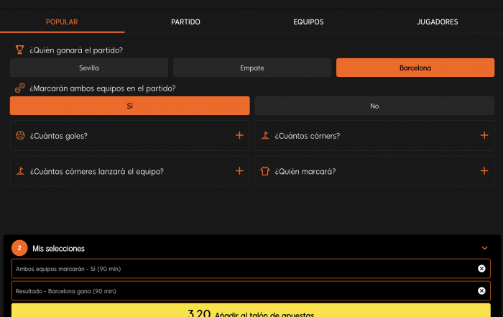503x317 pixels.
Task: Click the selections count badge showing 2
Action: [19, 248]
